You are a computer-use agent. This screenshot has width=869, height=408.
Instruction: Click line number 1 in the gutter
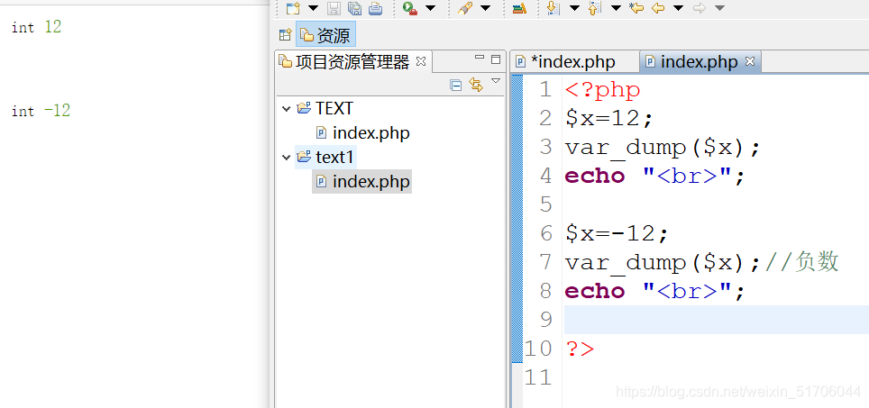[546, 90]
